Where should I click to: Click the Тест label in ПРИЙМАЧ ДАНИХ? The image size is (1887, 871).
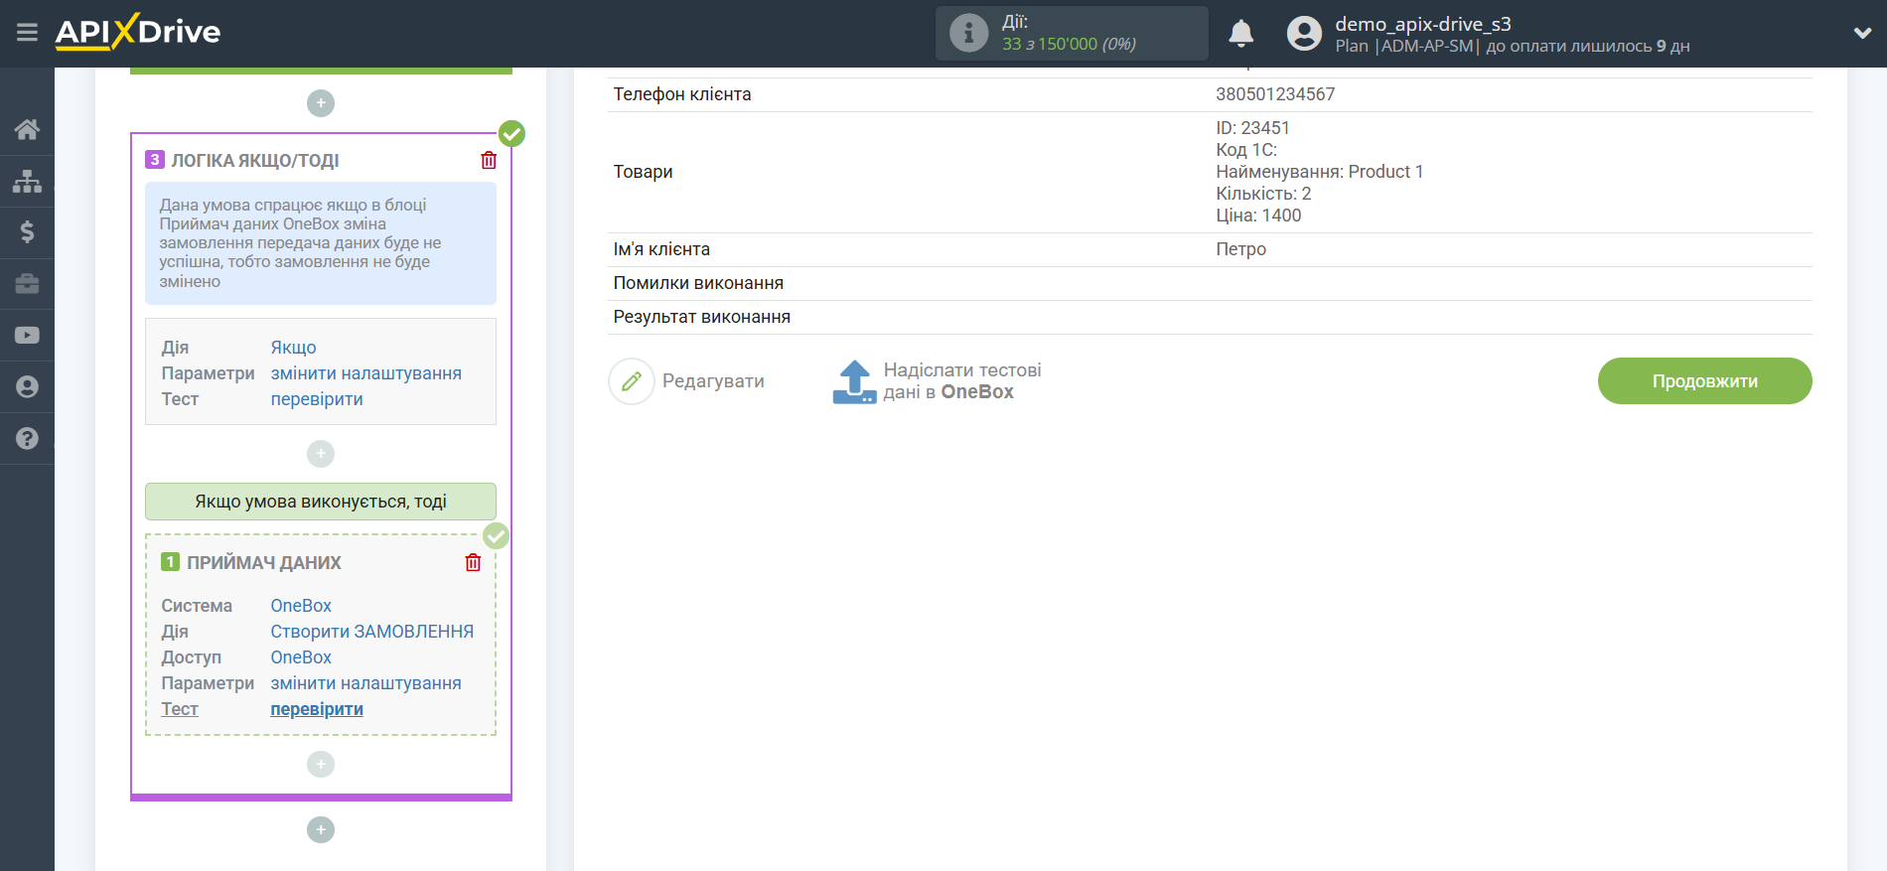click(x=180, y=709)
